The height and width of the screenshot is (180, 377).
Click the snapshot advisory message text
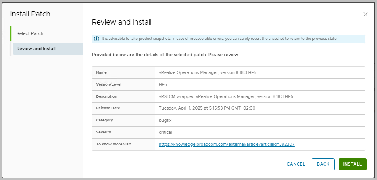tap(219, 39)
